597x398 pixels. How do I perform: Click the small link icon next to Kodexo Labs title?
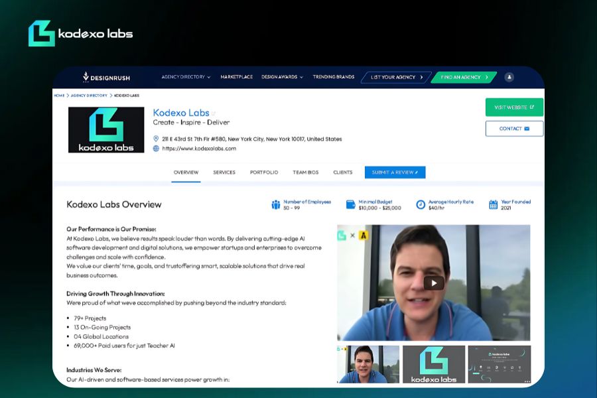pos(214,113)
